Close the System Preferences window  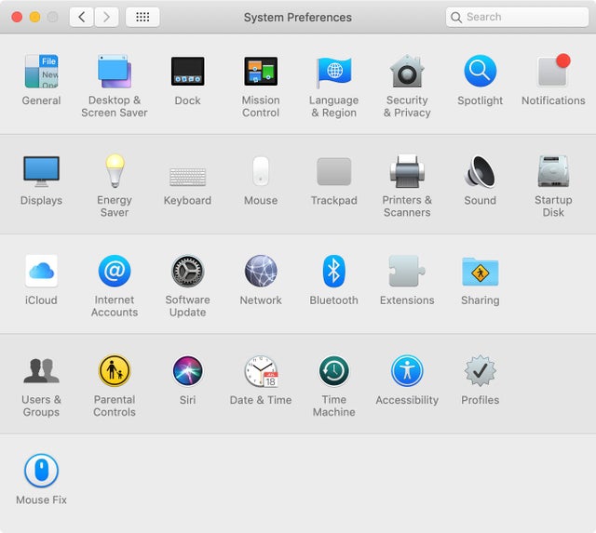click(17, 17)
